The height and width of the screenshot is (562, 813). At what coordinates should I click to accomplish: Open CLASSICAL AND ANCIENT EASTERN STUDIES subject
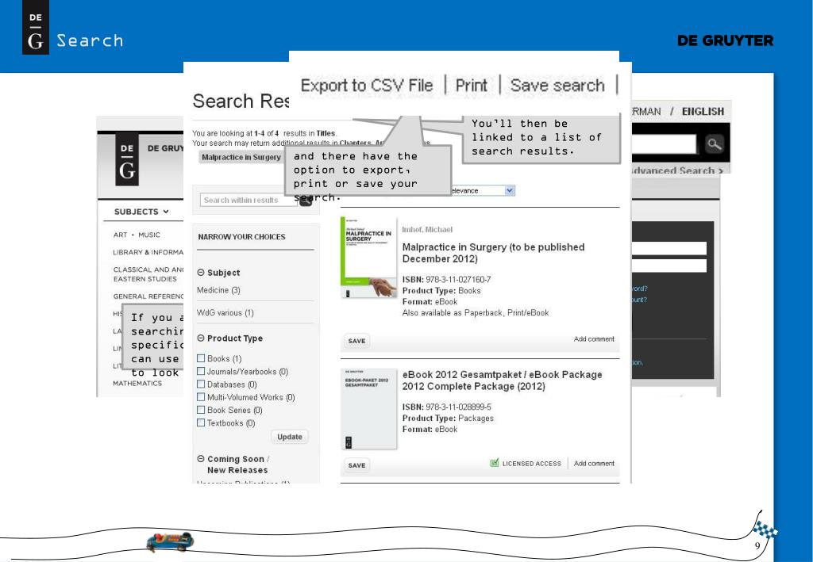[148, 274]
